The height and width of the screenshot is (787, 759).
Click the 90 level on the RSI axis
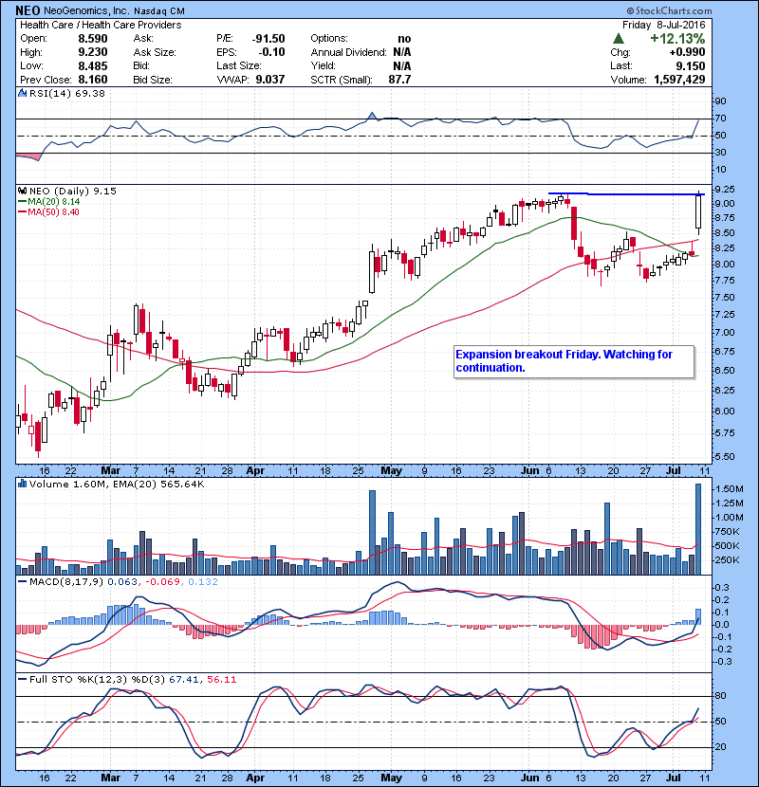pyautogui.click(x=721, y=101)
